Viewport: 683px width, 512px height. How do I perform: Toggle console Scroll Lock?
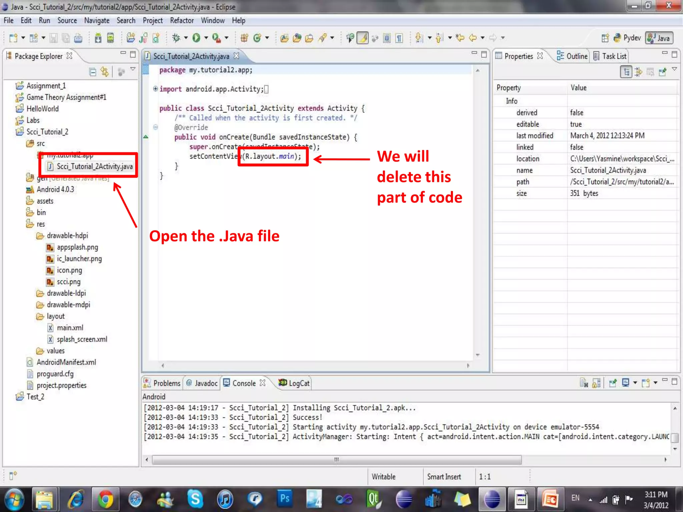tap(596, 383)
